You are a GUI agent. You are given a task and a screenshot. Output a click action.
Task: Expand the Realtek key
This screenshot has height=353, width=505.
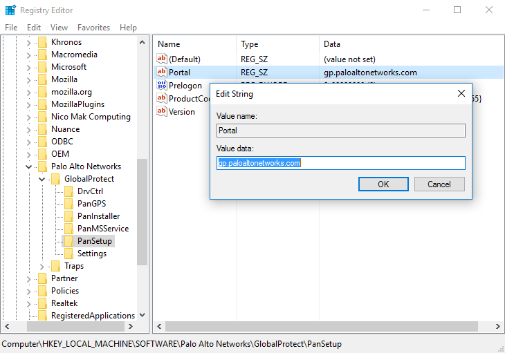tap(28, 304)
